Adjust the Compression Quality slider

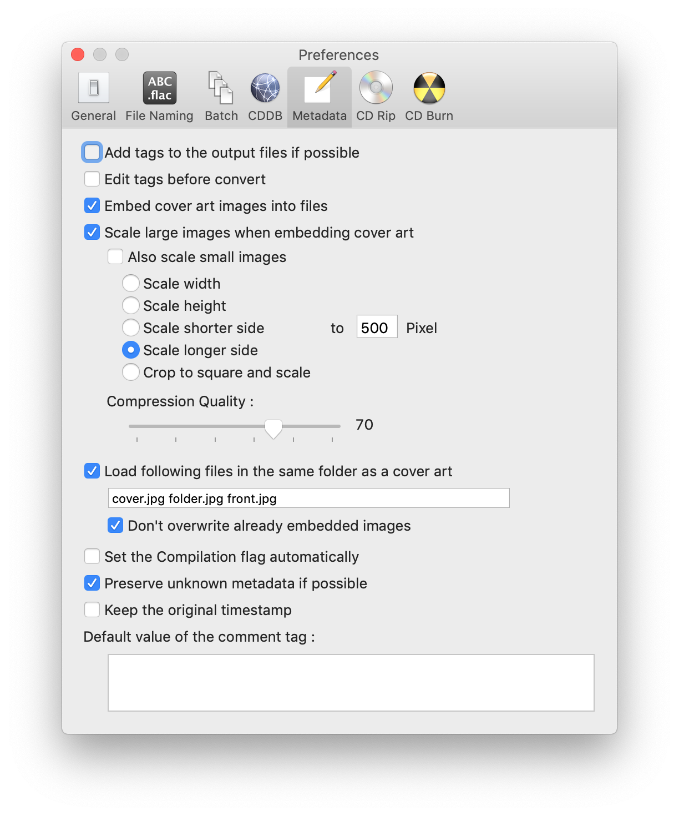[x=273, y=426]
